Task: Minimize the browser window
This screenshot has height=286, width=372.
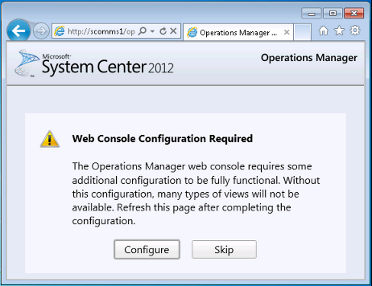Action: [312, 13]
